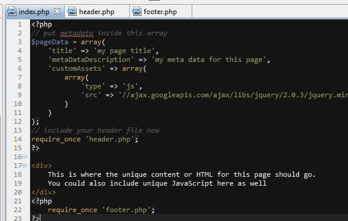Click require_once on line 22
This screenshot has width=348, height=221.
(73, 210)
